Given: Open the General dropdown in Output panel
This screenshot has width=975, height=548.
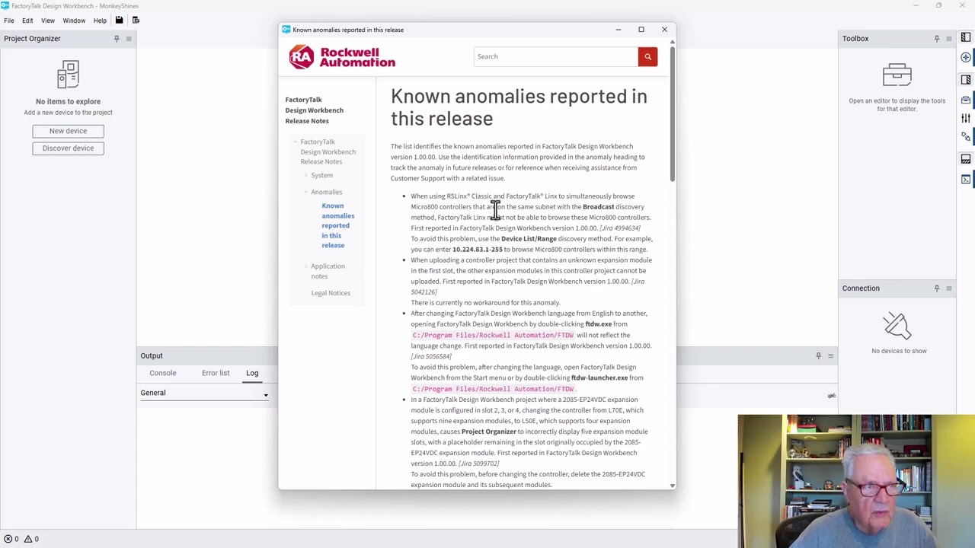Looking at the screenshot, I should [x=204, y=393].
